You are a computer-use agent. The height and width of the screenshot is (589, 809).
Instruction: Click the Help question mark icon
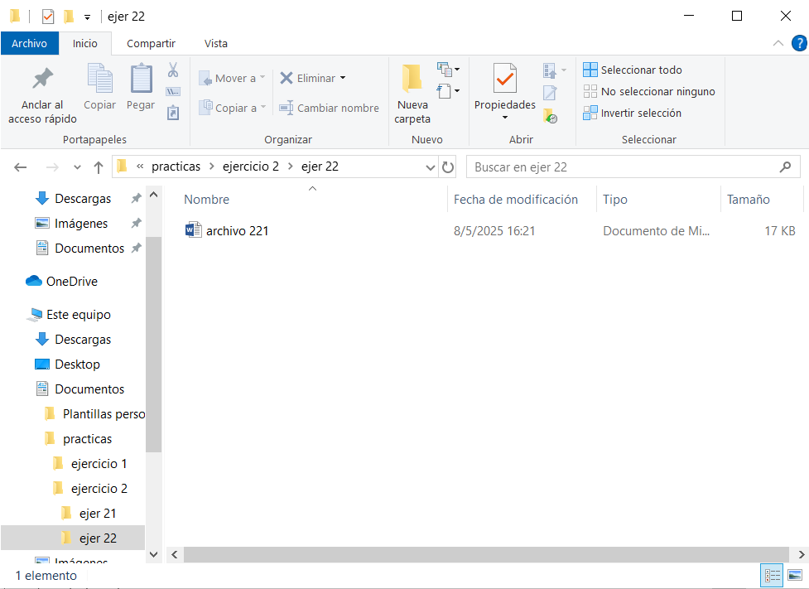coord(798,43)
